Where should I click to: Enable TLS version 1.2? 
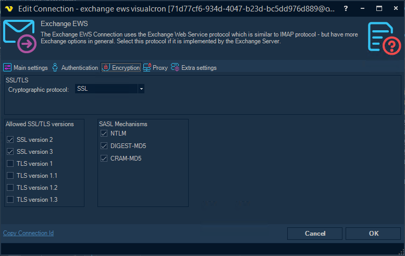pyautogui.click(x=10, y=188)
